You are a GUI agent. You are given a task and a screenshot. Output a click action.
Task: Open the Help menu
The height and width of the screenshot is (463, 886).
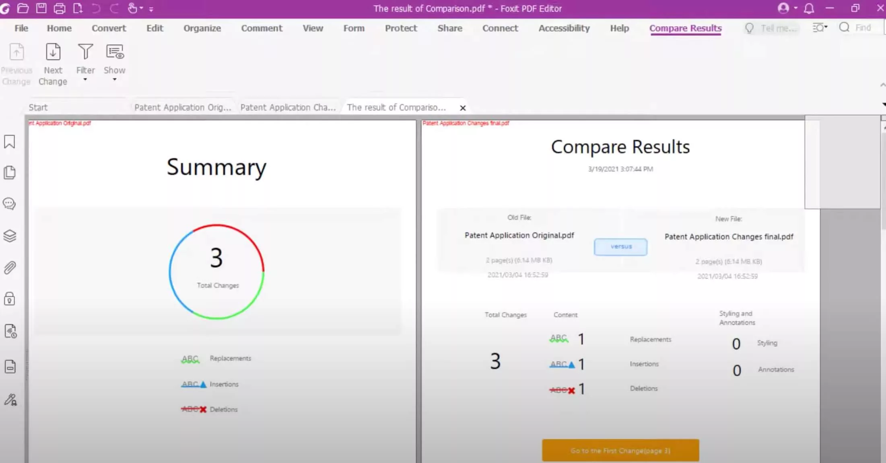(619, 27)
